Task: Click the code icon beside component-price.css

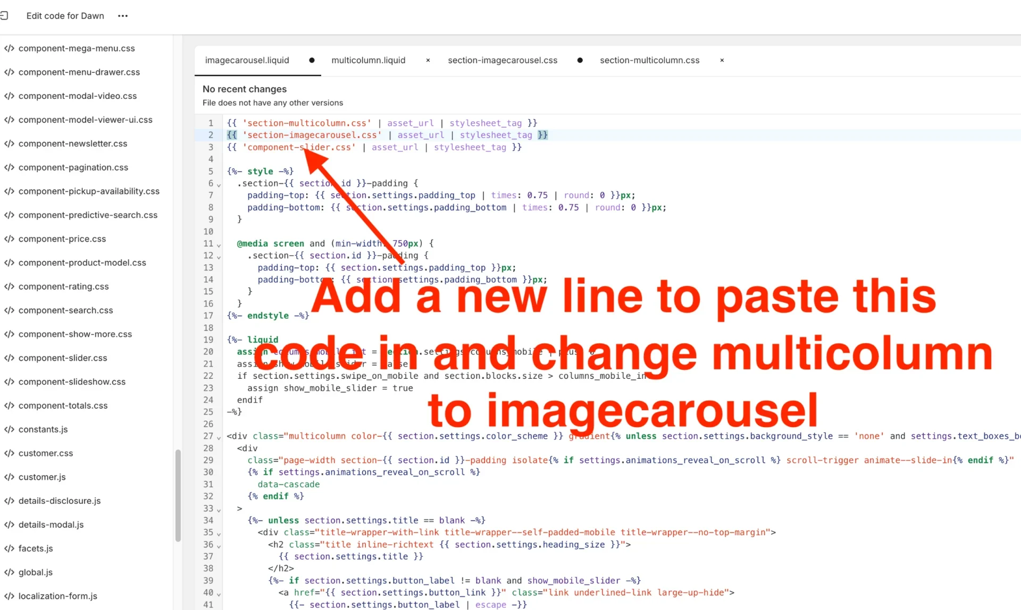Action: pos(9,239)
